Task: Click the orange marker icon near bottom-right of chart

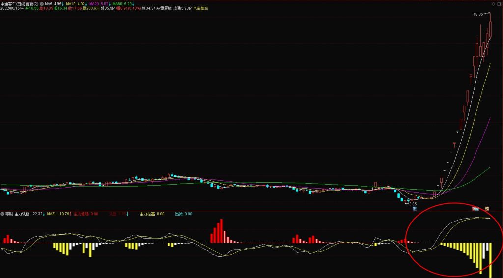Action: 487,209
